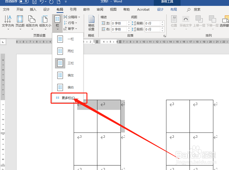Click the 段前 spacing before field

pyautogui.click(x=153, y=24)
